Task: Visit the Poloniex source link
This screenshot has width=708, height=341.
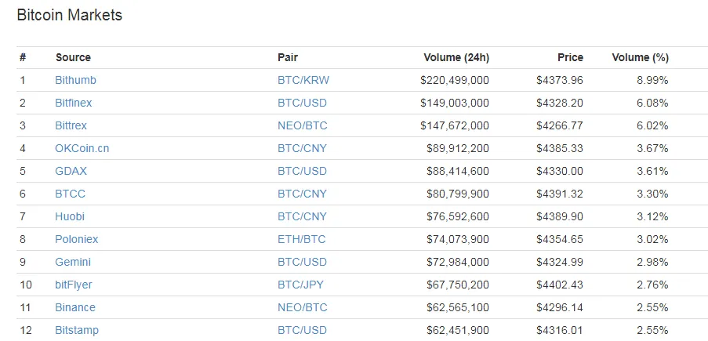Action: click(76, 239)
